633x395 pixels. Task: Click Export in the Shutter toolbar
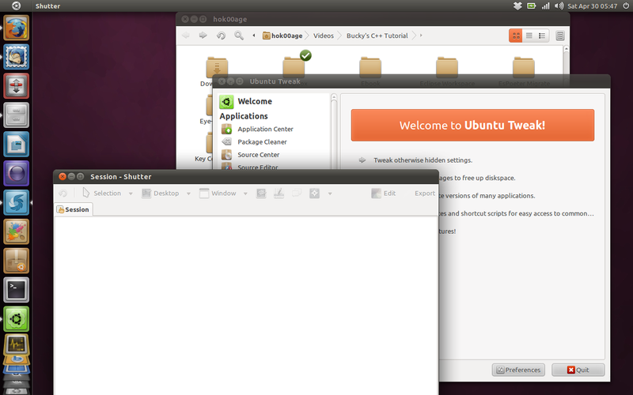point(425,194)
